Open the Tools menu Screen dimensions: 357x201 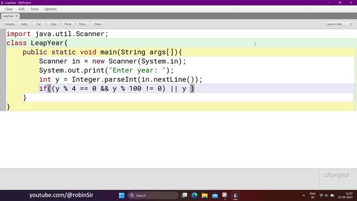click(x=35, y=9)
